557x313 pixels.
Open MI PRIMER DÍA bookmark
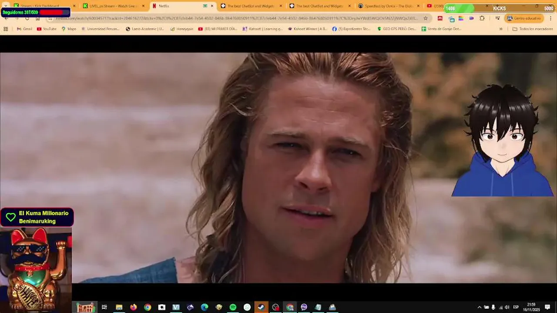tap(218, 29)
